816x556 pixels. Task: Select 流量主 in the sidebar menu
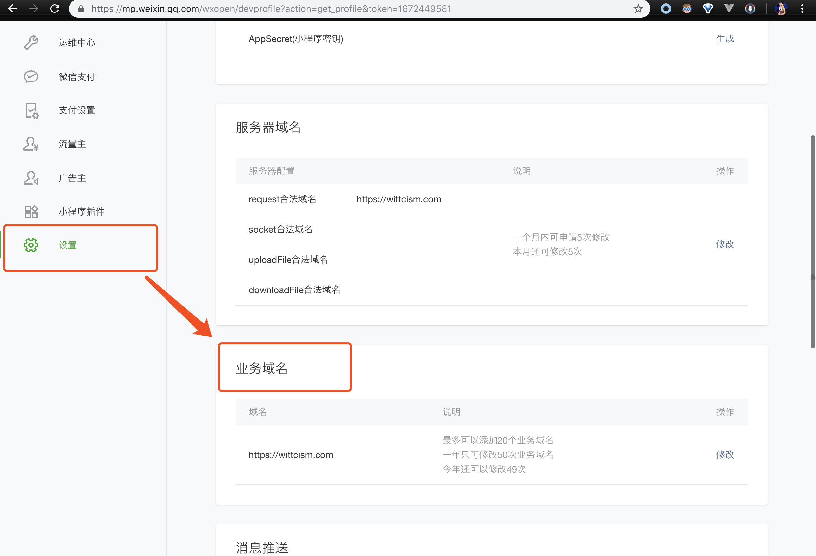click(72, 144)
